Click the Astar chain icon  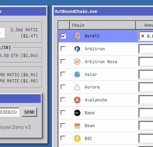coord(77,74)
